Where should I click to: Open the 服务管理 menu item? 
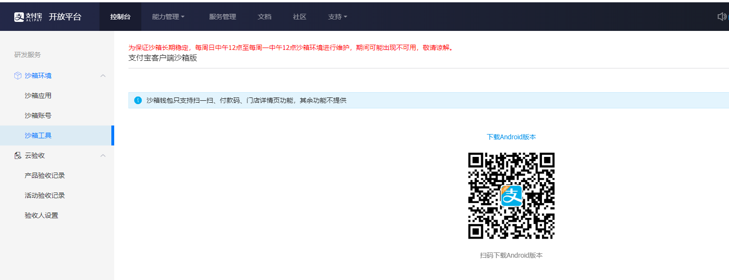click(223, 17)
